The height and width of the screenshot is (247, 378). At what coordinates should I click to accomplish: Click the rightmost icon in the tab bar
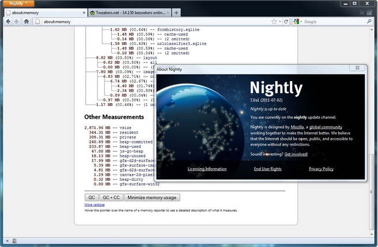click(x=369, y=13)
